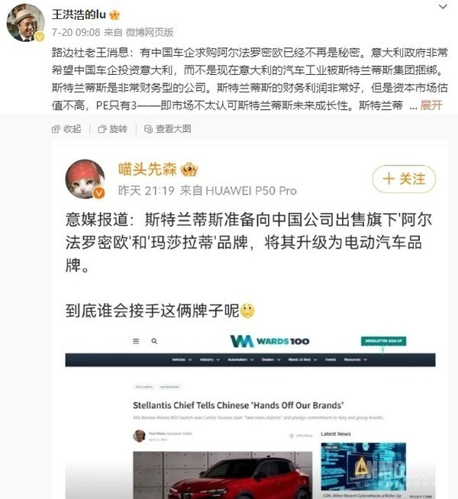Open the Wards 10 Best menu
This screenshot has width=458, height=499.
click(302, 359)
